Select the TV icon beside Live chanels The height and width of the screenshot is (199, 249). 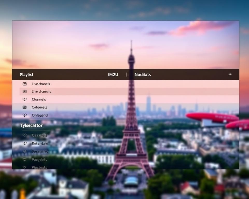[25, 84]
